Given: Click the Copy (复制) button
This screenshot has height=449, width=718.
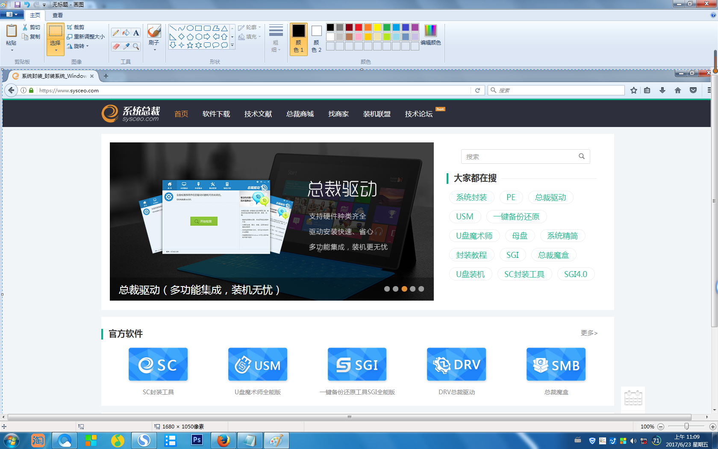Looking at the screenshot, I should point(31,37).
